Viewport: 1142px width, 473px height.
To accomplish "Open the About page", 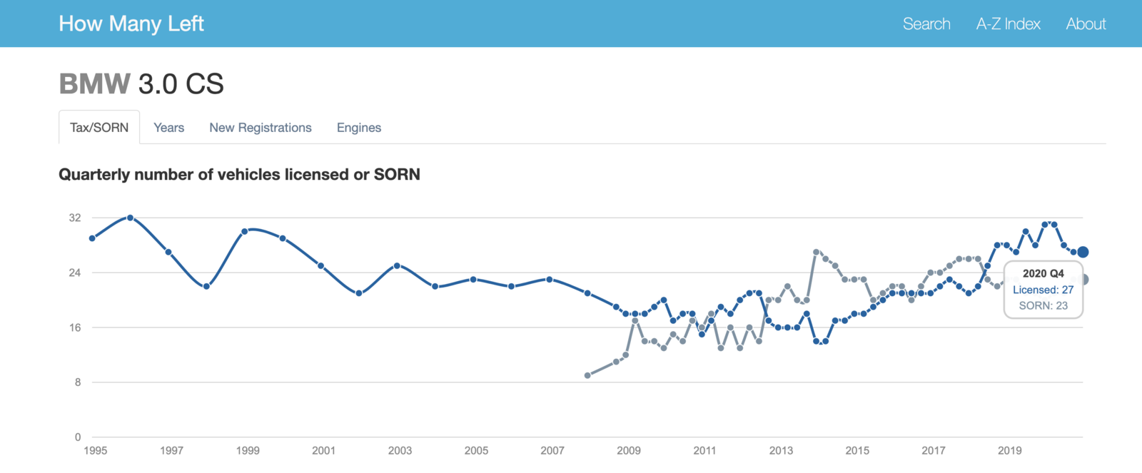I will pyautogui.click(x=1086, y=24).
